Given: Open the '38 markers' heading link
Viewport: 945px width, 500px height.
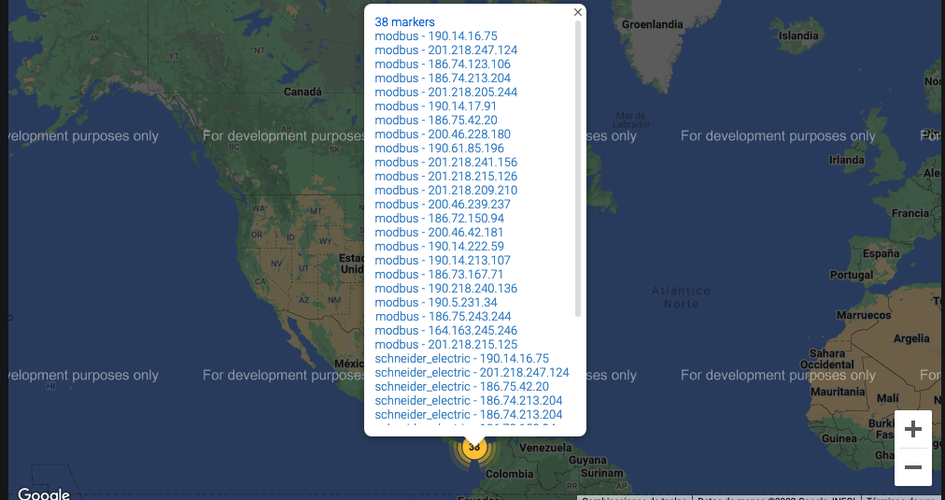Looking at the screenshot, I should [x=404, y=21].
